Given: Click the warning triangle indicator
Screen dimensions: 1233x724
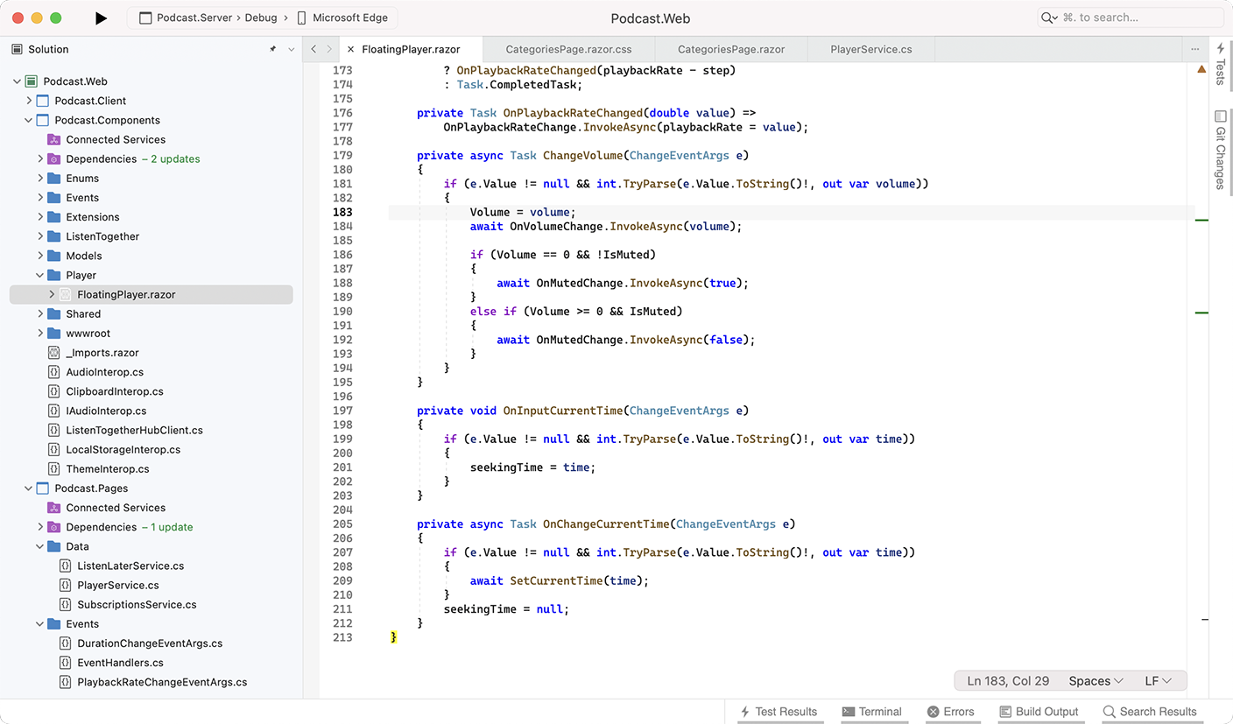Looking at the screenshot, I should coord(1201,69).
